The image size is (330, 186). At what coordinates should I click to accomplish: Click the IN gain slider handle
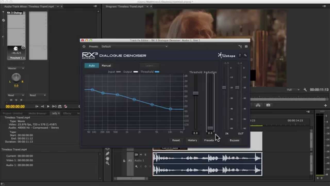[224, 88]
